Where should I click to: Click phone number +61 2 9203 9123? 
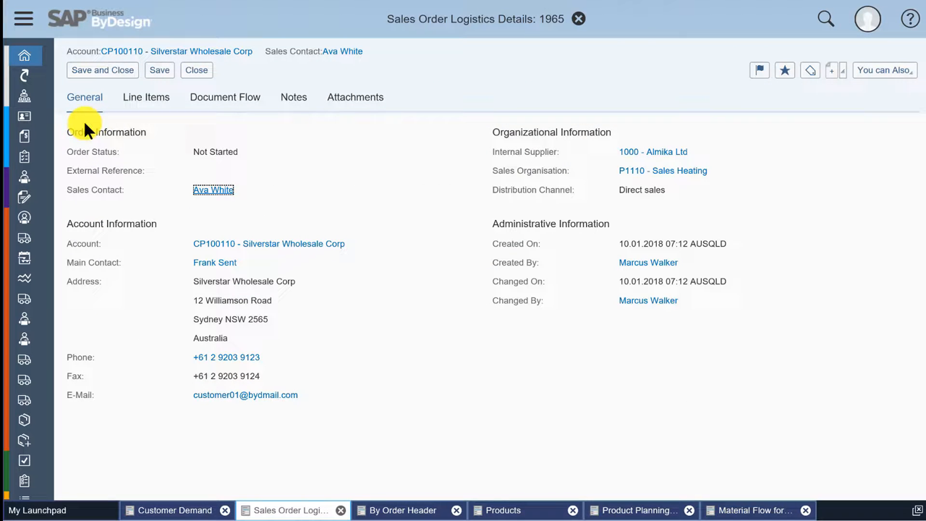[x=226, y=357]
